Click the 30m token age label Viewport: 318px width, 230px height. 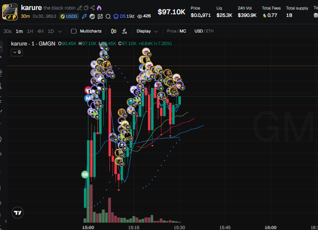(26, 16)
